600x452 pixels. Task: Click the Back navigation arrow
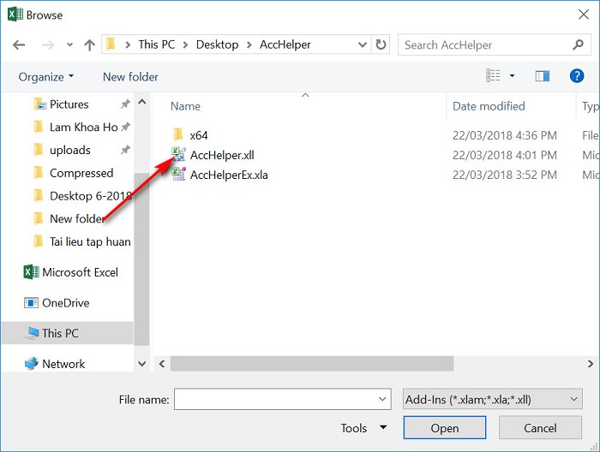pyautogui.click(x=19, y=45)
